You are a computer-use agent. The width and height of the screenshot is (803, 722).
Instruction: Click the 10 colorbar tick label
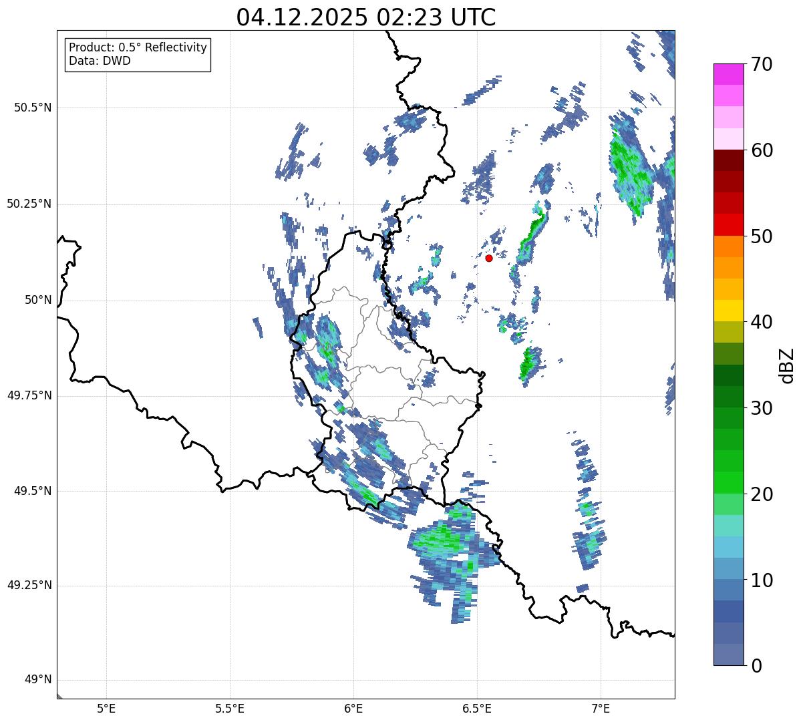(762, 580)
